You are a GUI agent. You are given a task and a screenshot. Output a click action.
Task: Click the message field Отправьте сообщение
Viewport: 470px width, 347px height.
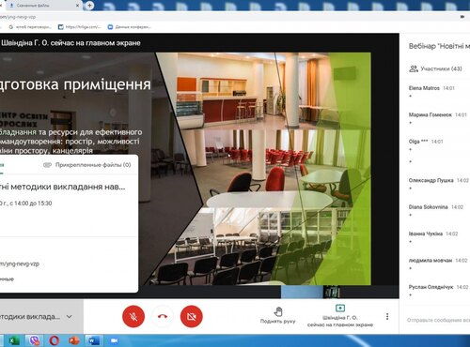pyautogui.click(x=438, y=320)
